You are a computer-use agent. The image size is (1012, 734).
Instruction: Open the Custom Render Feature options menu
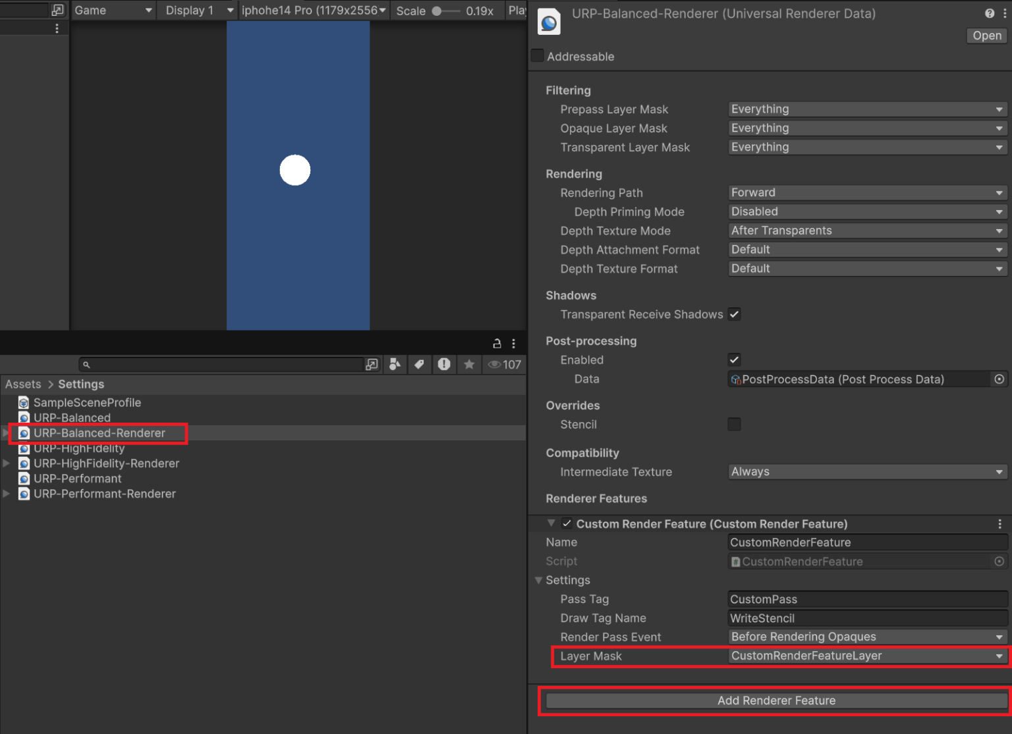[x=1000, y=523]
